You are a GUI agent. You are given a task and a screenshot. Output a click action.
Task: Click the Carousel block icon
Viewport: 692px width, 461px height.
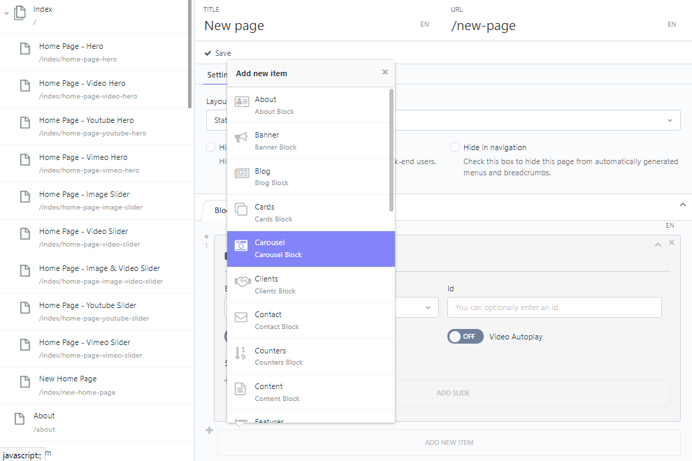[x=241, y=245]
